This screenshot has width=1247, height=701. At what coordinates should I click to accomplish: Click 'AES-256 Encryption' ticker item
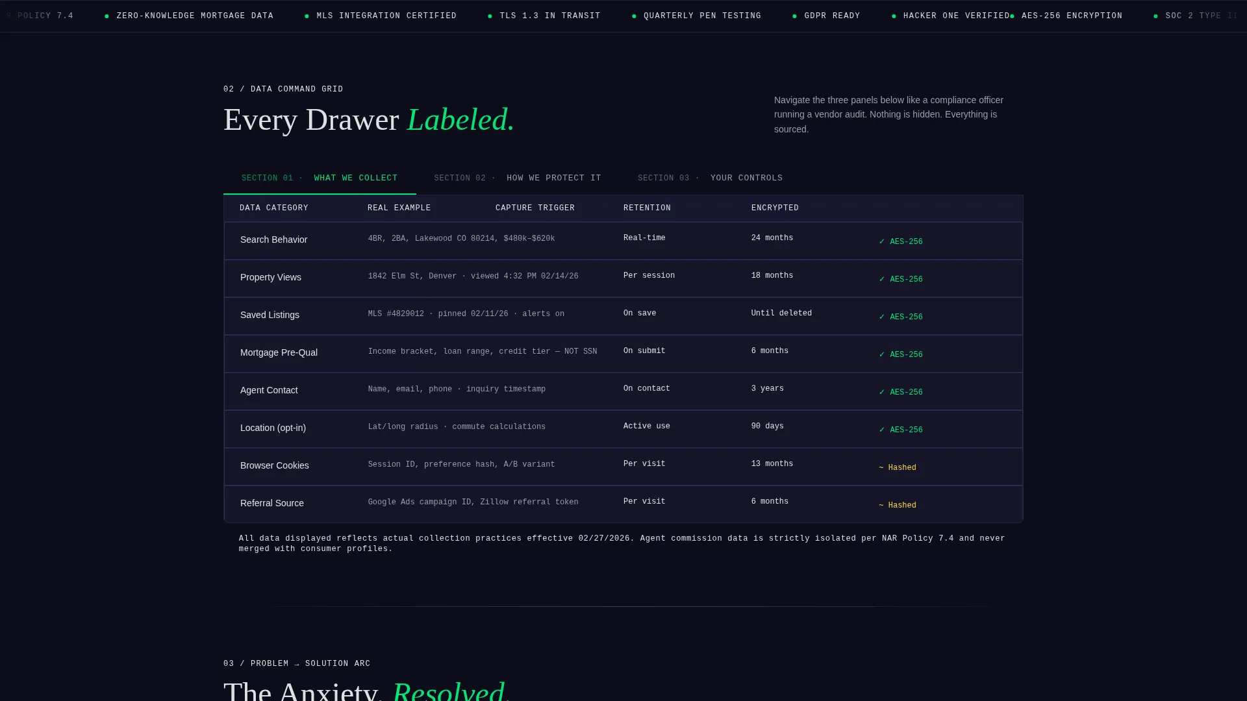(1066, 16)
